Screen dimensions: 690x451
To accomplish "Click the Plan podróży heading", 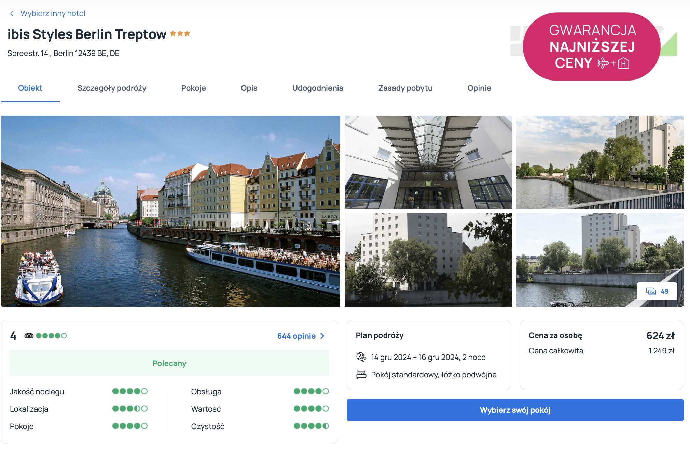I will click(380, 335).
